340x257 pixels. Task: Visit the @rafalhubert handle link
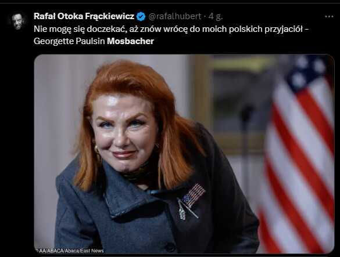pos(175,16)
